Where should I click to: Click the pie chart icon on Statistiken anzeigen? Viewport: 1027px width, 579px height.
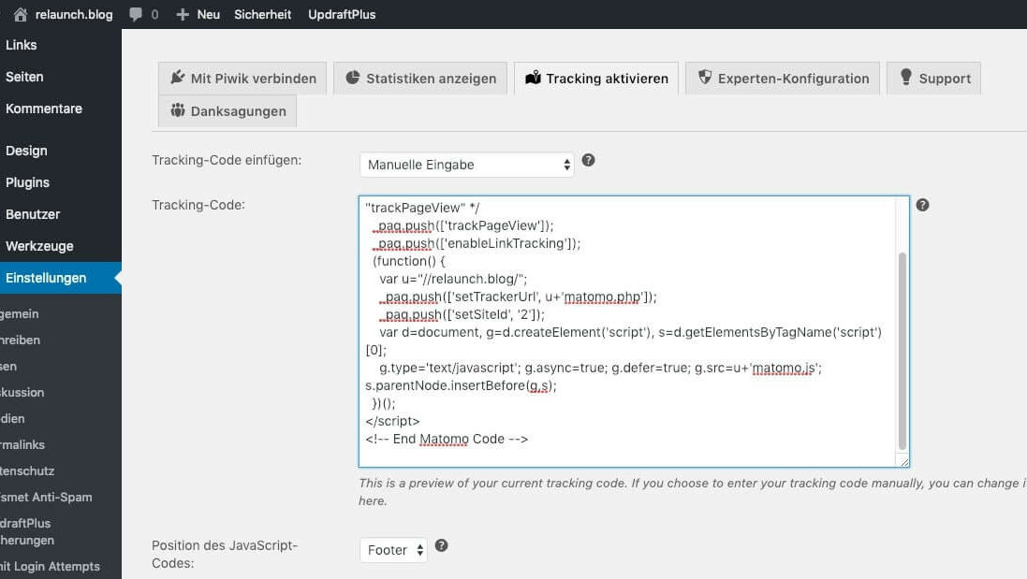tap(352, 78)
